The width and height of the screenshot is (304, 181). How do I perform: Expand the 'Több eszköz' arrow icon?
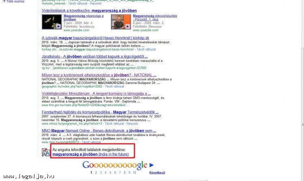(4, 2)
